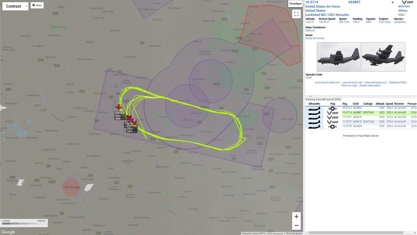Sort the aircraft list by ICAO column
Image resolution: width=417 pixels, height=235 pixels.
[356, 104]
